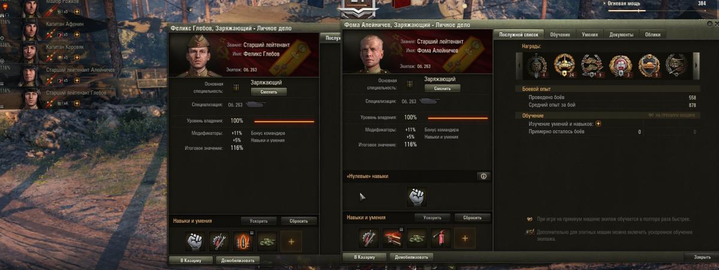719x270 pixels.
Task: Show previous awards with the left arrow
Action: click(520, 64)
